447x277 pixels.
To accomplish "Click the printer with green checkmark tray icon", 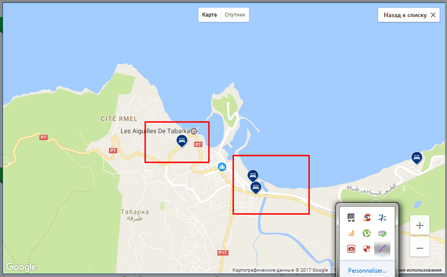I will (382, 233).
